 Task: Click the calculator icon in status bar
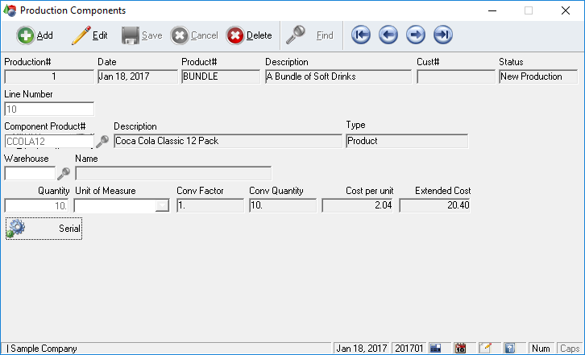(x=435, y=349)
